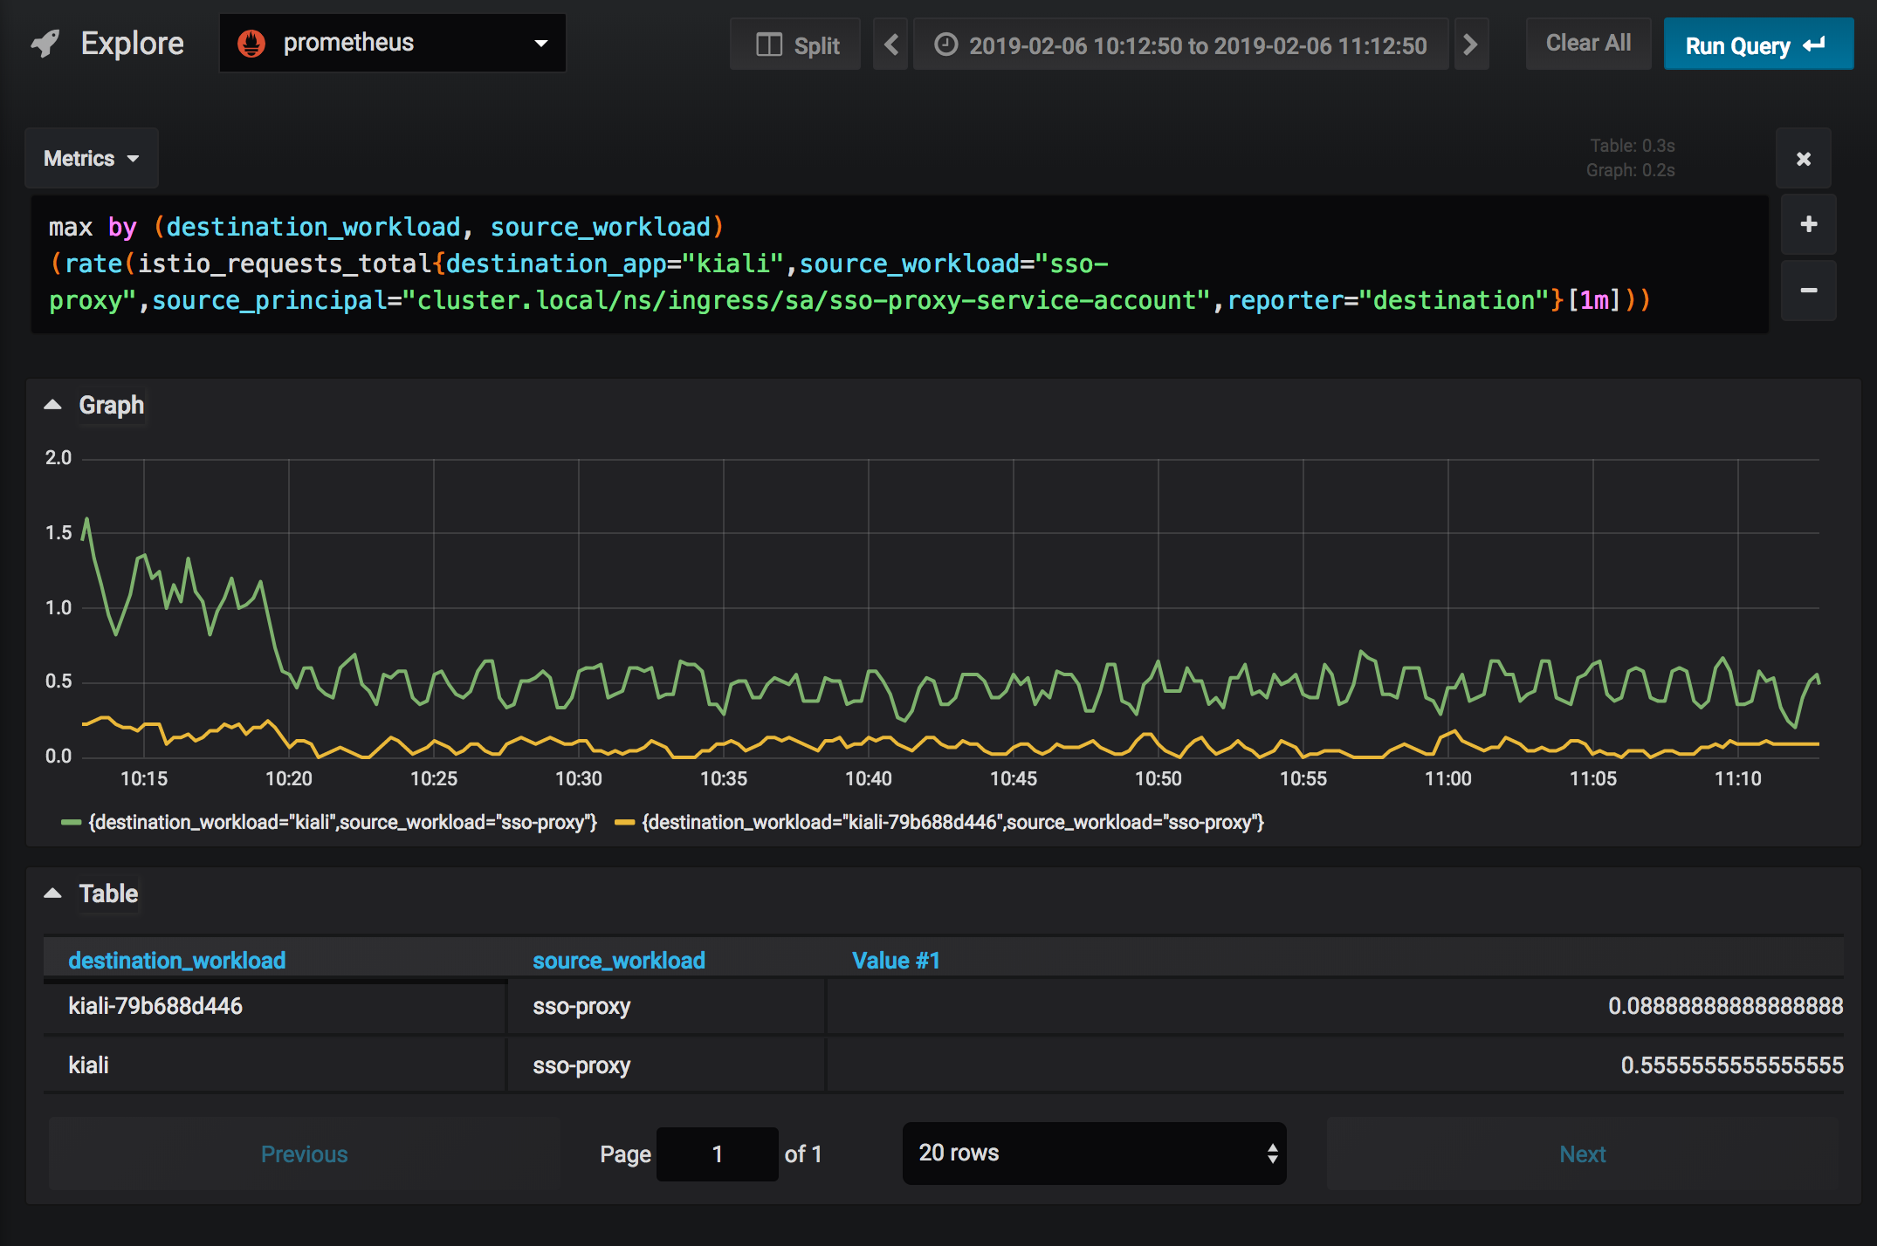Click sso-proxy cell in kiali row
This screenshot has height=1246, width=1877.
(x=666, y=1065)
